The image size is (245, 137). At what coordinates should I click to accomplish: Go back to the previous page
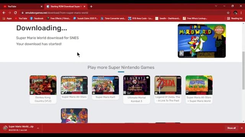point(4,13)
